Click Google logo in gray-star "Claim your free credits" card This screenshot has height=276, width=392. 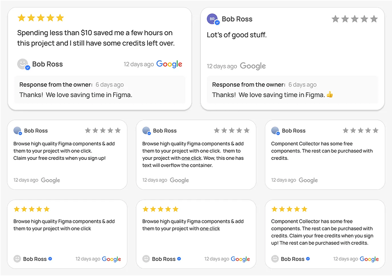pyautogui.click(x=51, y=180)
